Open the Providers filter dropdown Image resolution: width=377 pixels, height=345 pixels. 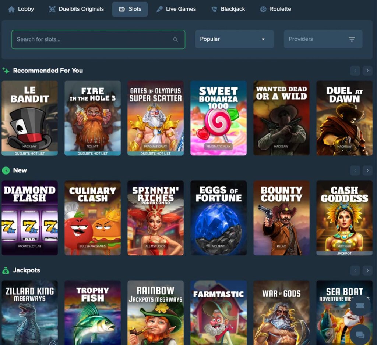323,39
